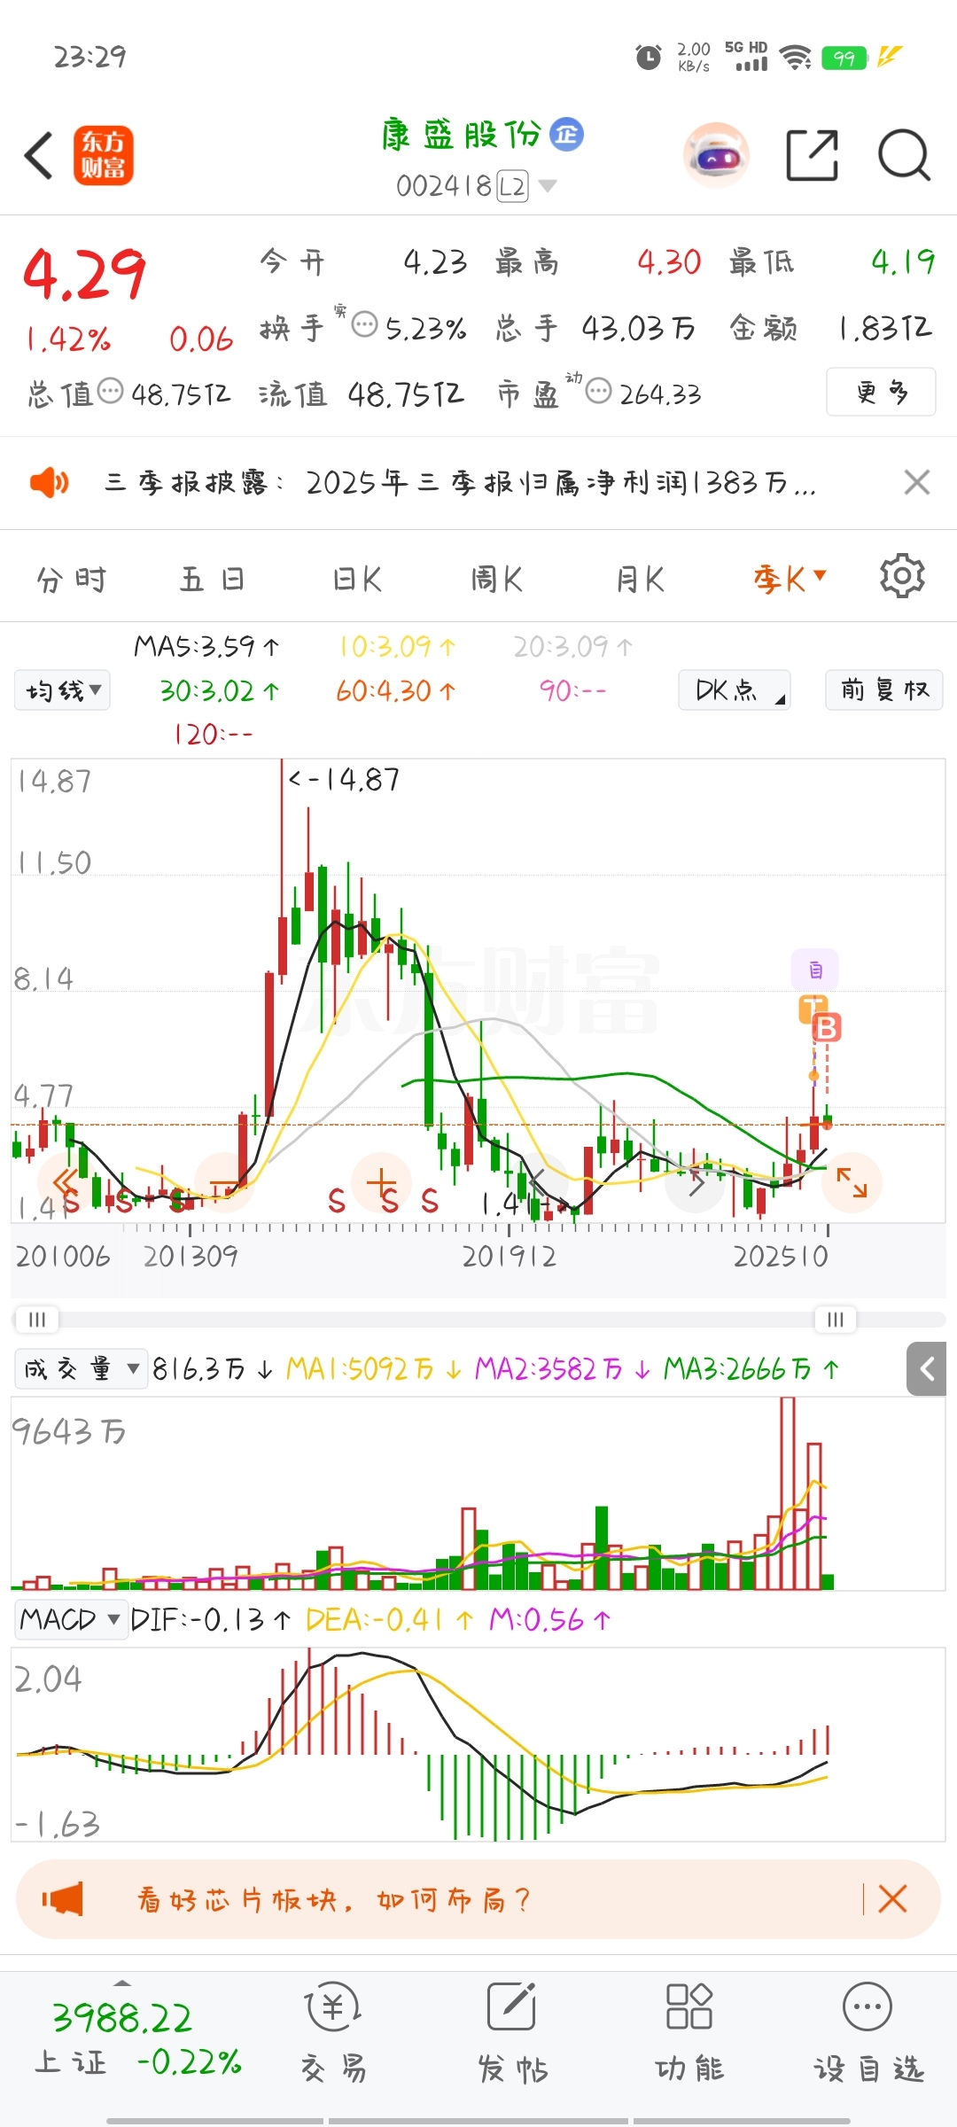This screenshot has height=2127, width=957.
Task: Grab the right handle of chart range slider
Action: [x=836, y=1320]
